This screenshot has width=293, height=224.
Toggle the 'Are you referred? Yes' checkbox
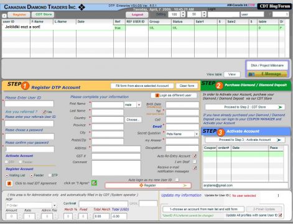(x=44, y=112)
